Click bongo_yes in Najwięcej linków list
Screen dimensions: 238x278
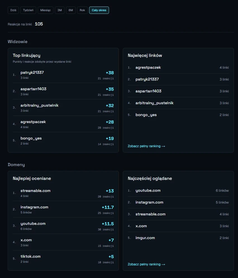coord(146,115)
